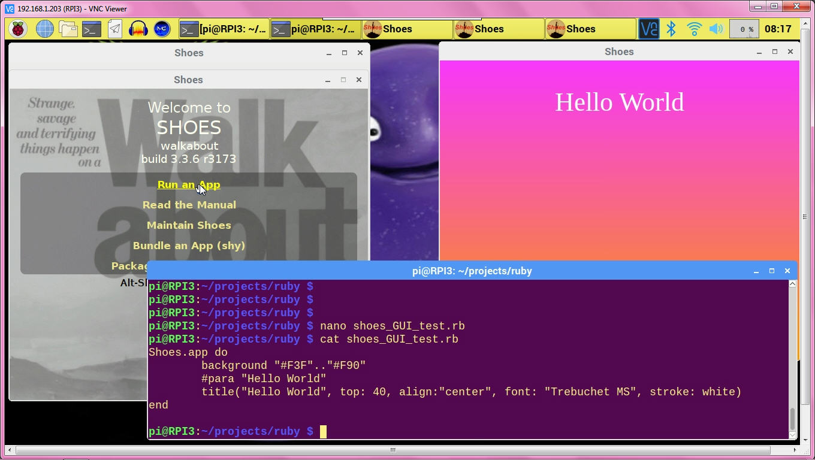Open the Bluetooth tray menu
Viewport: 815px width, 460px height.
click(671, 29)
